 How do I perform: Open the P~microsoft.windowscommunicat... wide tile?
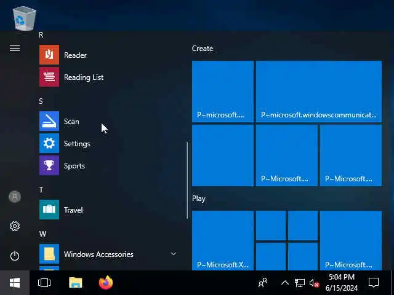(319, 92)
